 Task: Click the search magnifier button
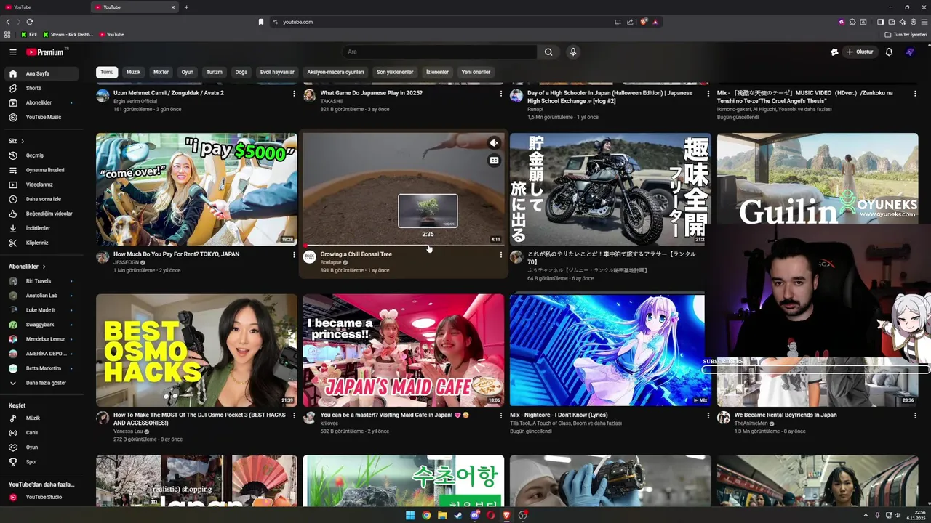pyautogui.click(x=548, y=52)
